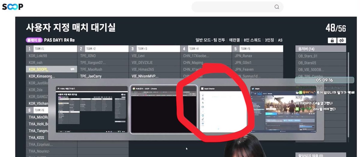Screen dimensions: 360x157
Task: Click the SOOP logo
Action: click(x=12, y=7)
